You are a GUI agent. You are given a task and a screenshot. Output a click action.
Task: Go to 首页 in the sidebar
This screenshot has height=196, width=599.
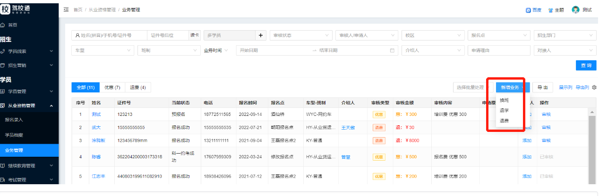(x=29, y=24)
